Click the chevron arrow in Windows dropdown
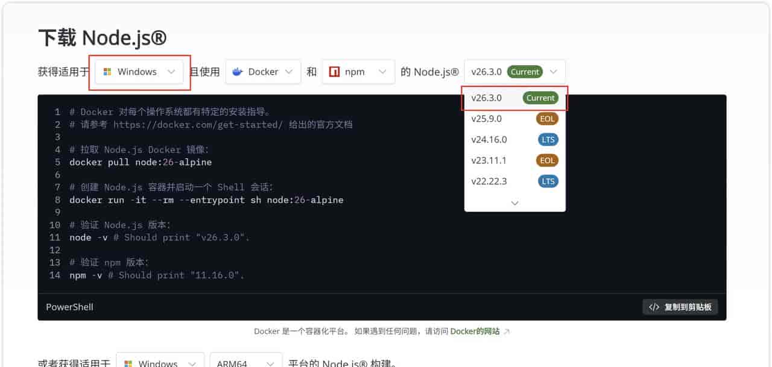Screen dimensions: 772x367 (171, 72)
